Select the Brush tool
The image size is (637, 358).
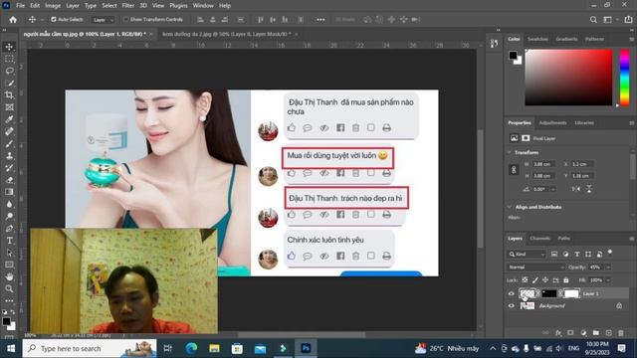pyautogui.click(x=9, y=143)
